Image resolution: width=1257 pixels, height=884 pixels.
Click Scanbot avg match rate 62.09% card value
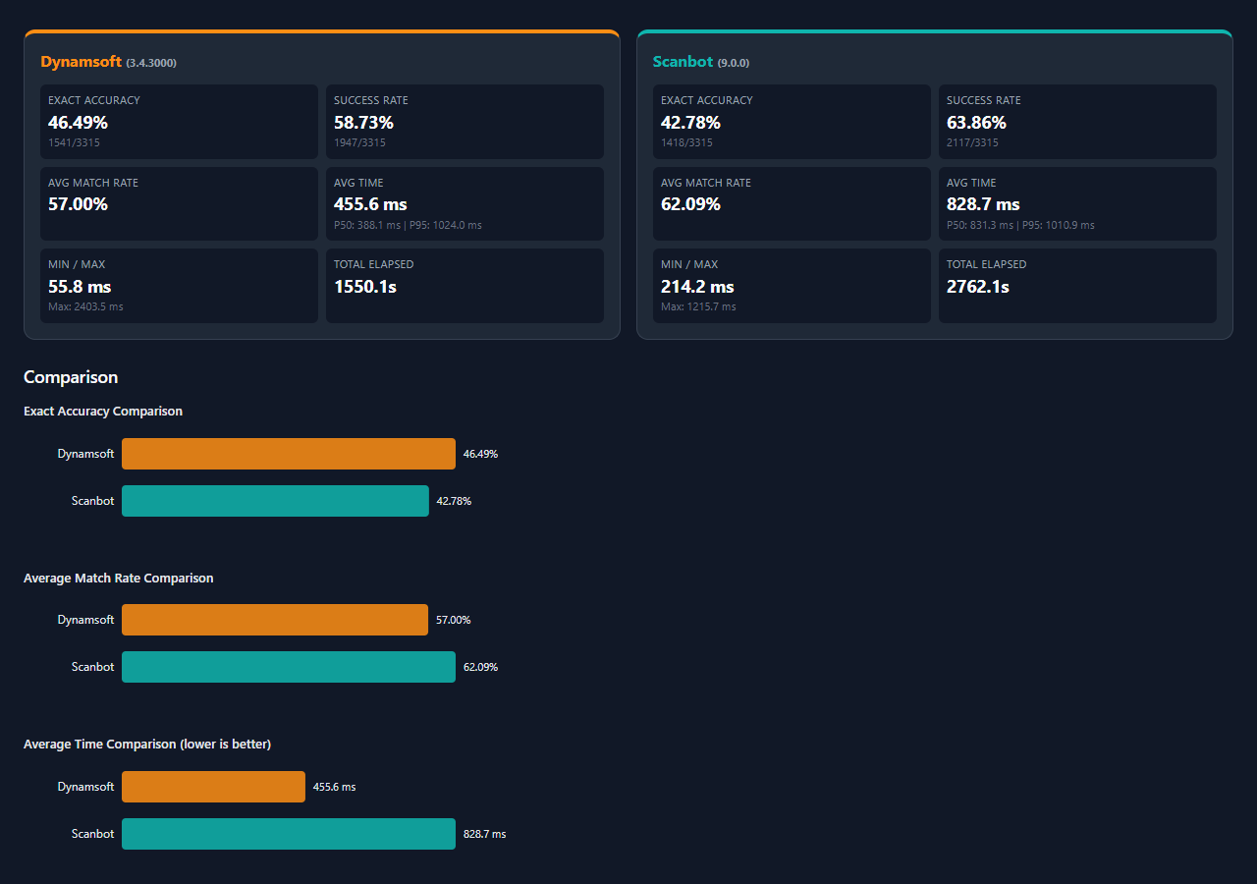(690, 204)
